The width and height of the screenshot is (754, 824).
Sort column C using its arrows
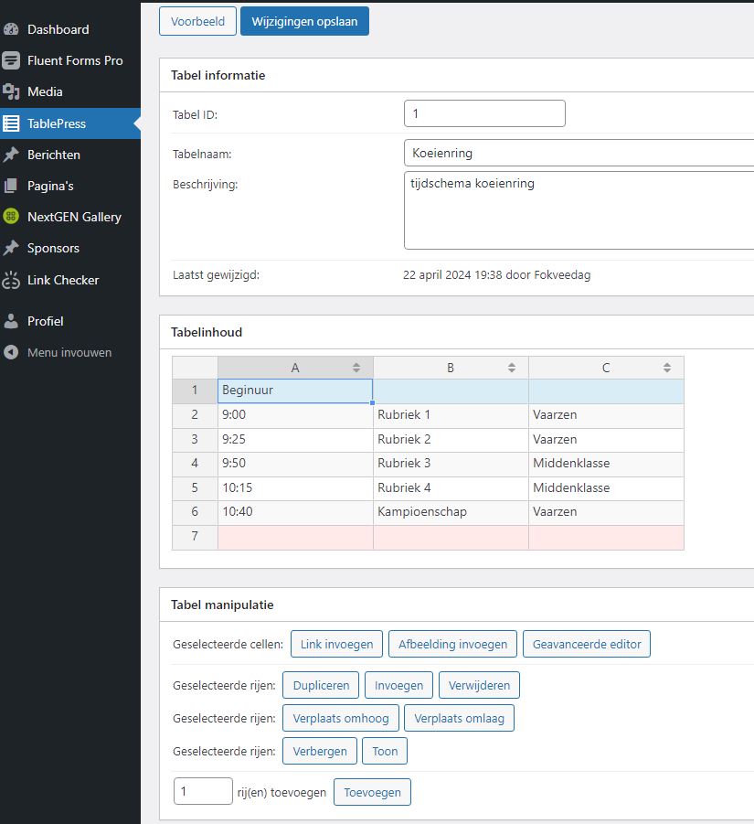(667, 368)
